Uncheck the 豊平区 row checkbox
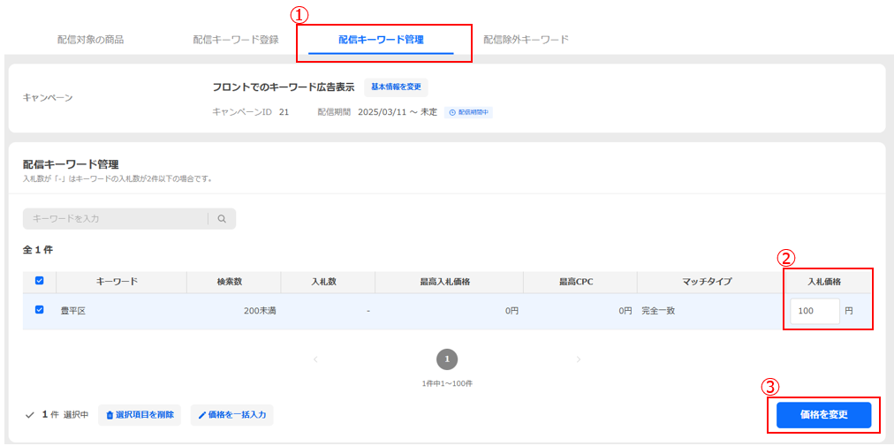This screenshot has height=446, width=894. coord(39,310)
